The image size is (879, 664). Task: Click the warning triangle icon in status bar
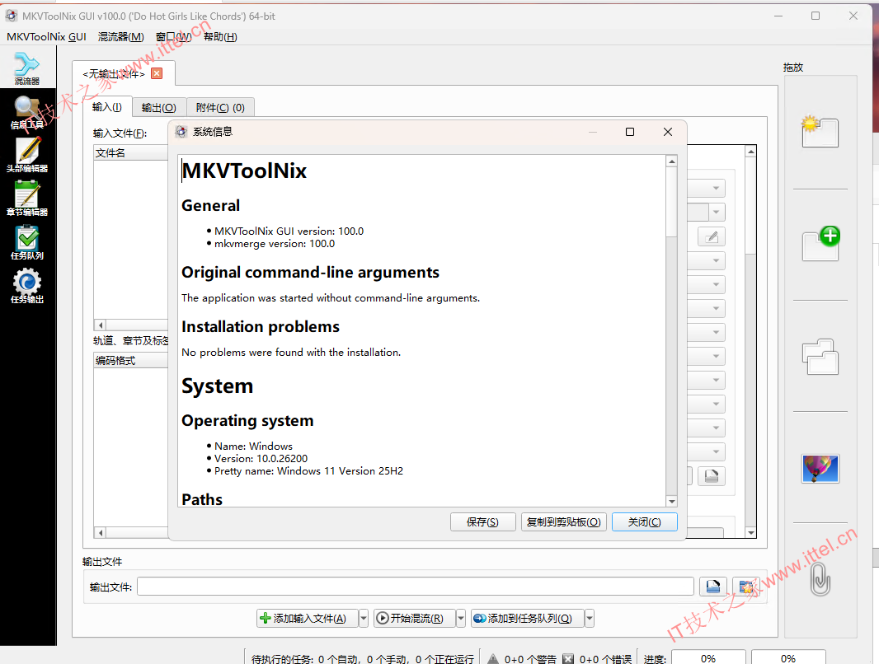click(493, 659)
